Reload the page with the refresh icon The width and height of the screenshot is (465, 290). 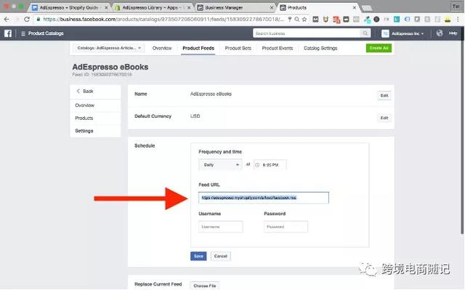[27, 20]
